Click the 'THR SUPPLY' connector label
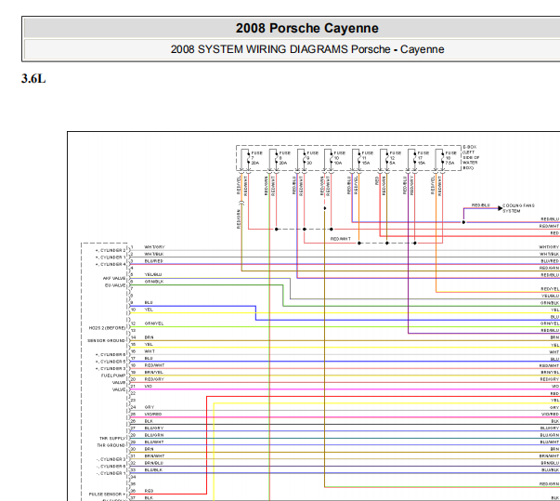This screenshot has height=501, width=560. click(x=113, y=438)
